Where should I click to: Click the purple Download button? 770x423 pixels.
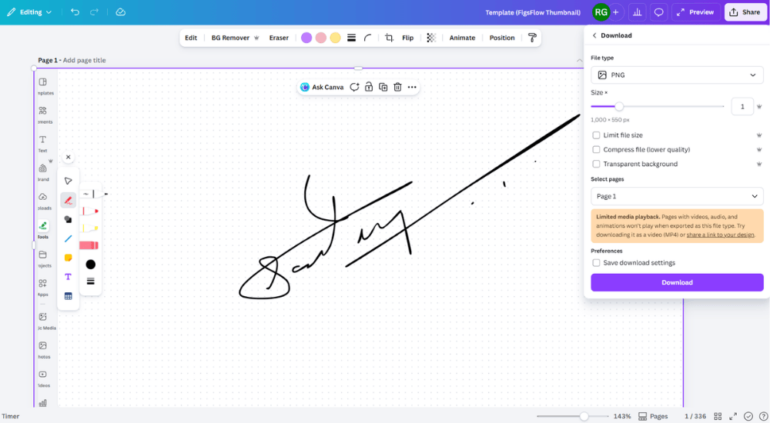677,282
